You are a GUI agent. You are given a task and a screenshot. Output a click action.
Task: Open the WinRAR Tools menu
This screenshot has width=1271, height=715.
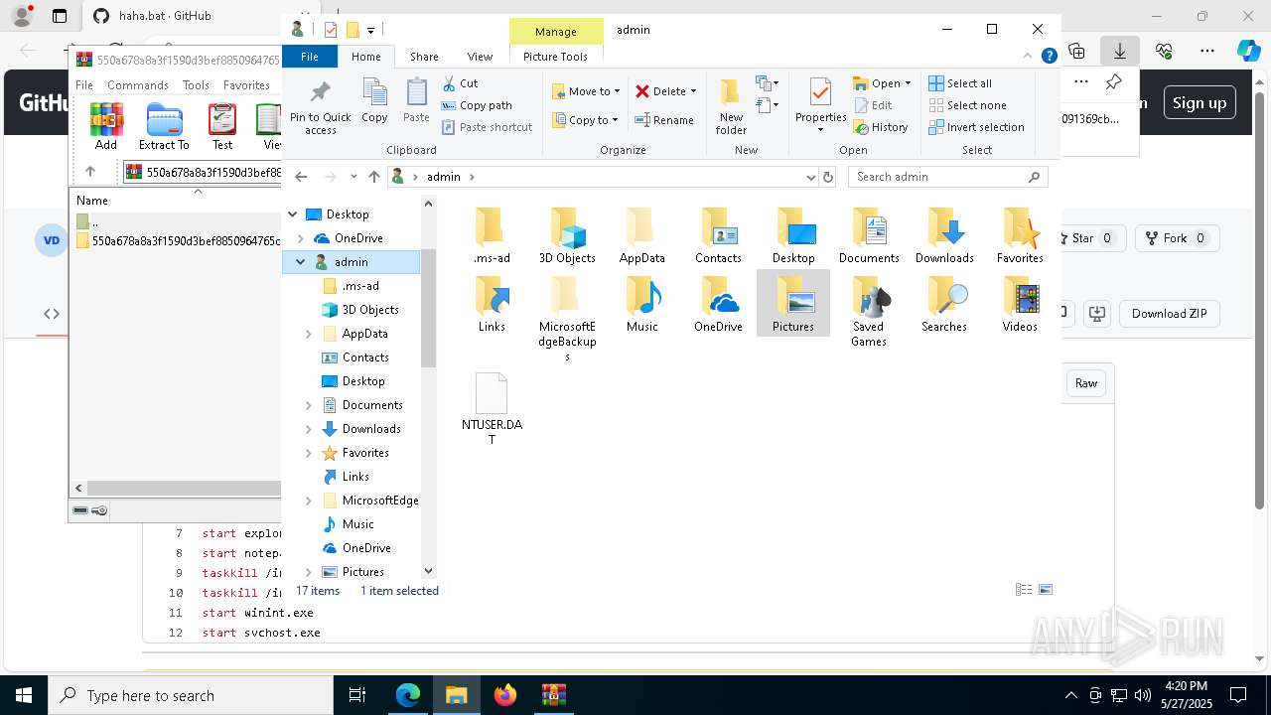tap(196, 85)
